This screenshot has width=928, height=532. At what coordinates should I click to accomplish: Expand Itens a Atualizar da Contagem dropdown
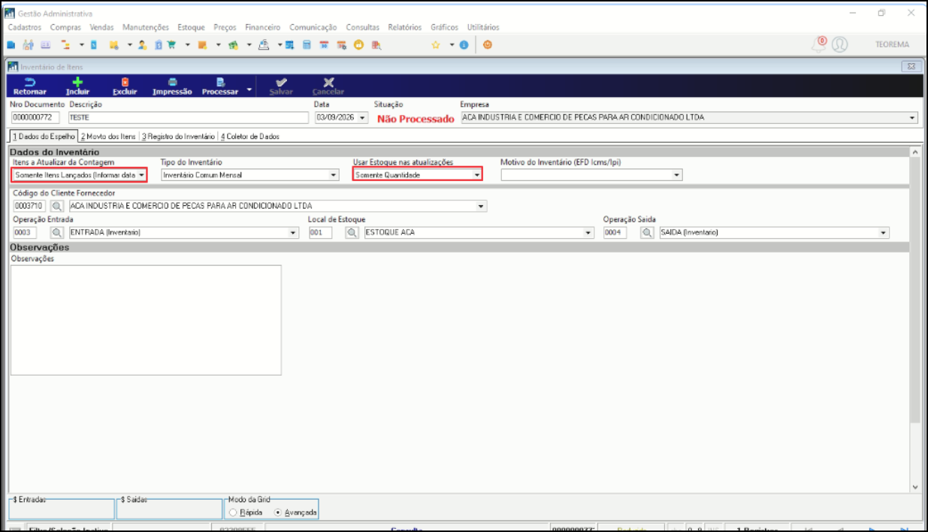141,175
